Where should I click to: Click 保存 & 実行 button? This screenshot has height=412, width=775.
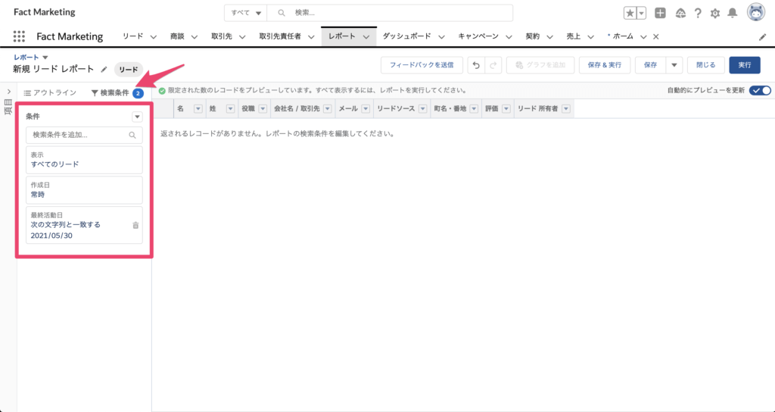point(605,65)
